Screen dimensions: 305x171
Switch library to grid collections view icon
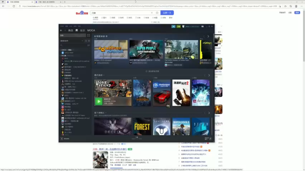coord(88,35)
